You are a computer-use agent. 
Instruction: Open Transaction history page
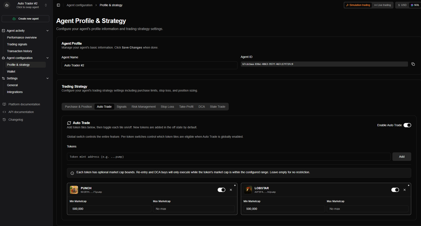click(19, 51)
